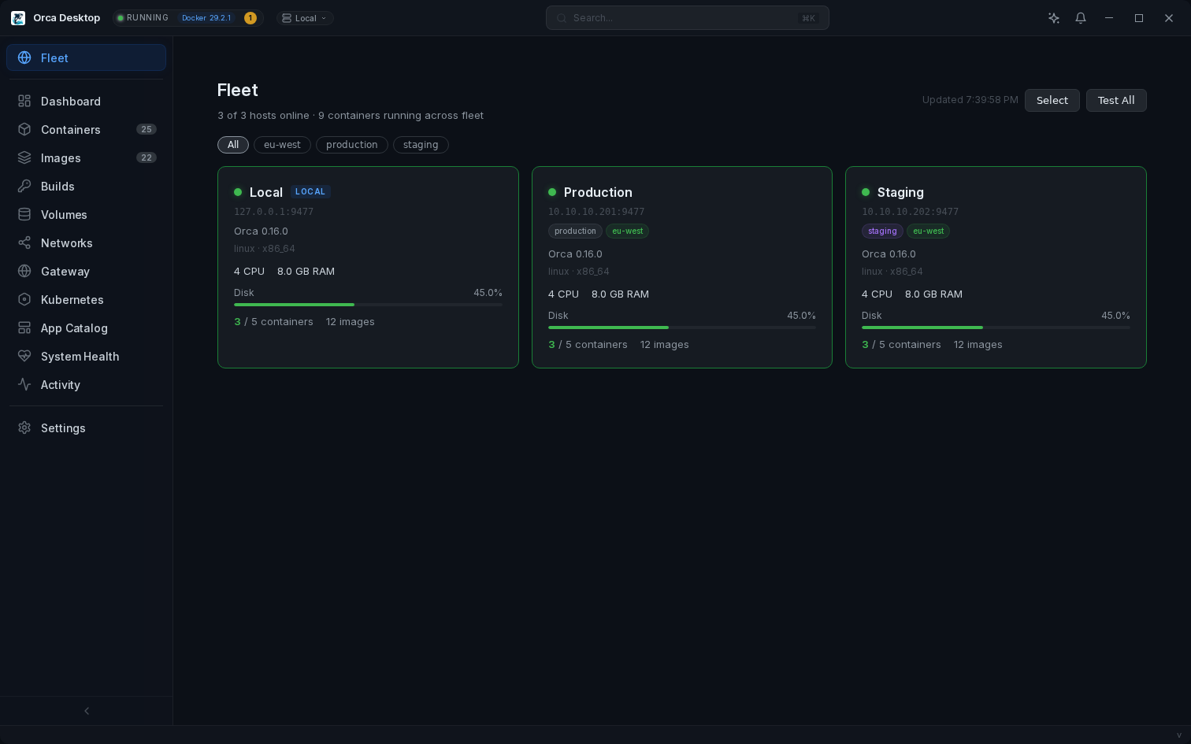1191x744 pixels.
Task: Click the RUNNING status indicator
Action: (143, 18)
